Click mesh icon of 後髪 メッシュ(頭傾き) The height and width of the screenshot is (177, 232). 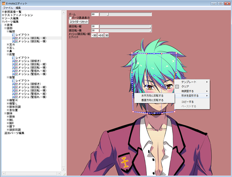click(x=15, y=84)
